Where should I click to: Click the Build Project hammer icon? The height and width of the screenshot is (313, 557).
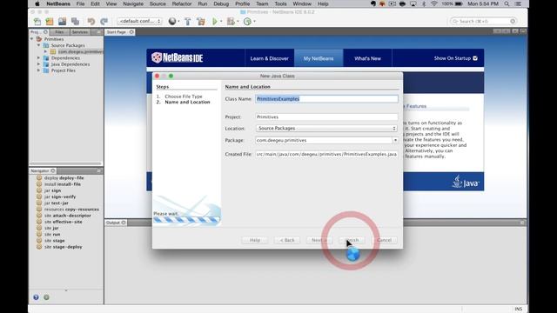(188, 21)
